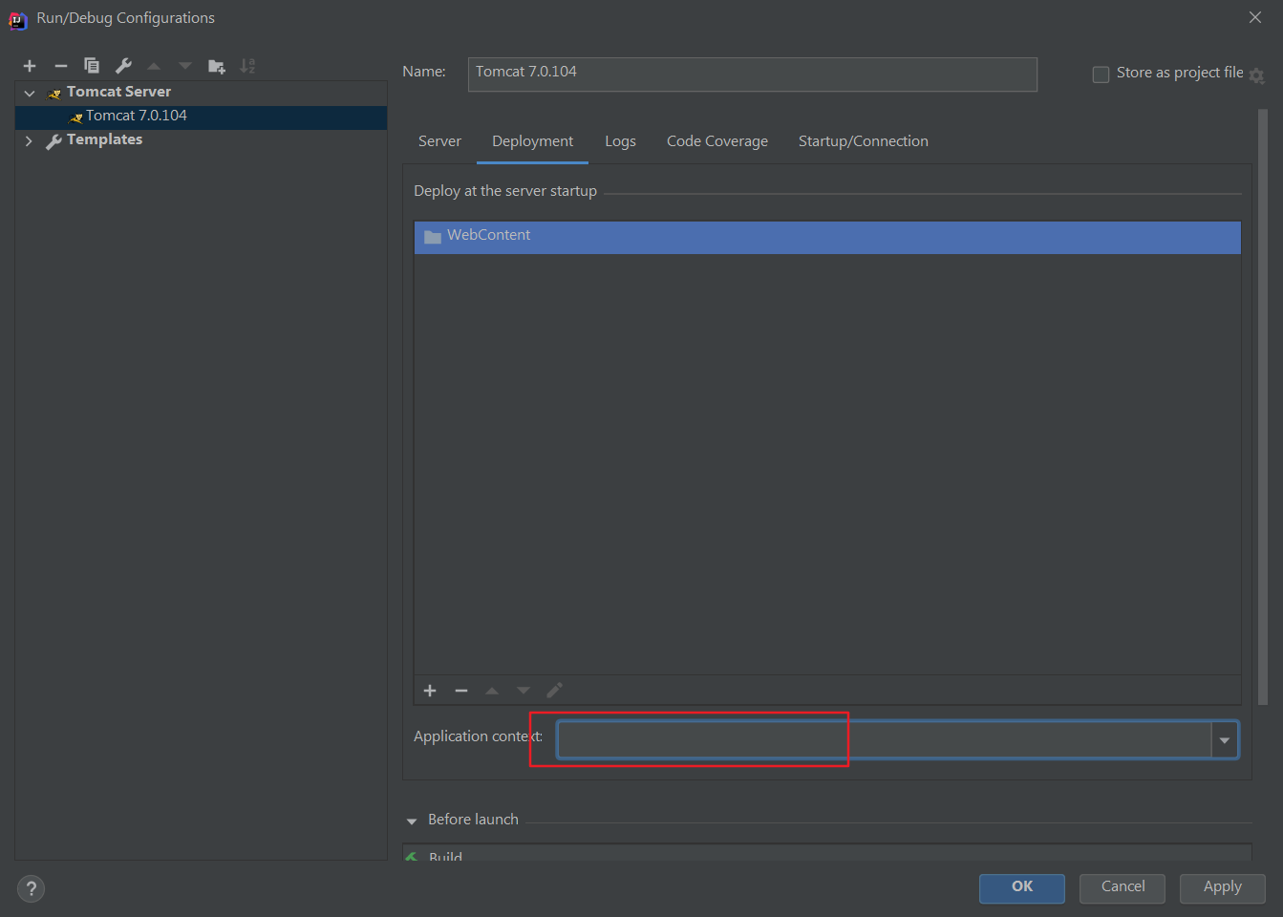
Task: Switch to Server tab
Action: pos(439,141)
